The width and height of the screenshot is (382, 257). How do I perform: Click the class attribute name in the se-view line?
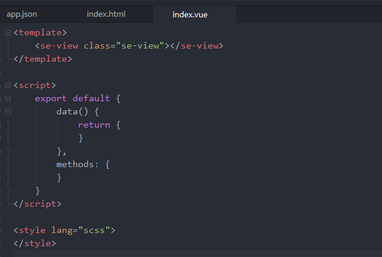97,46
